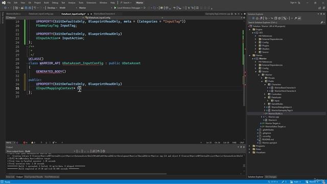Expand the Shaders folder

point(255,49)
